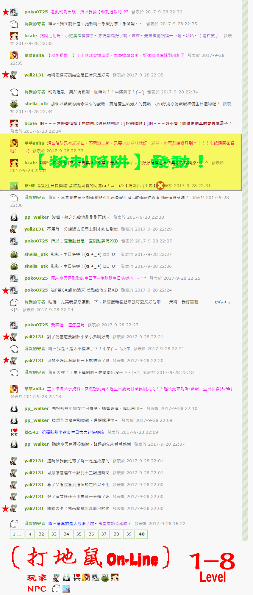This screenshot has width=253, height=595.
Task: Click 華華anita's avatar at 22:18 comment
Action: click(14, 389)
